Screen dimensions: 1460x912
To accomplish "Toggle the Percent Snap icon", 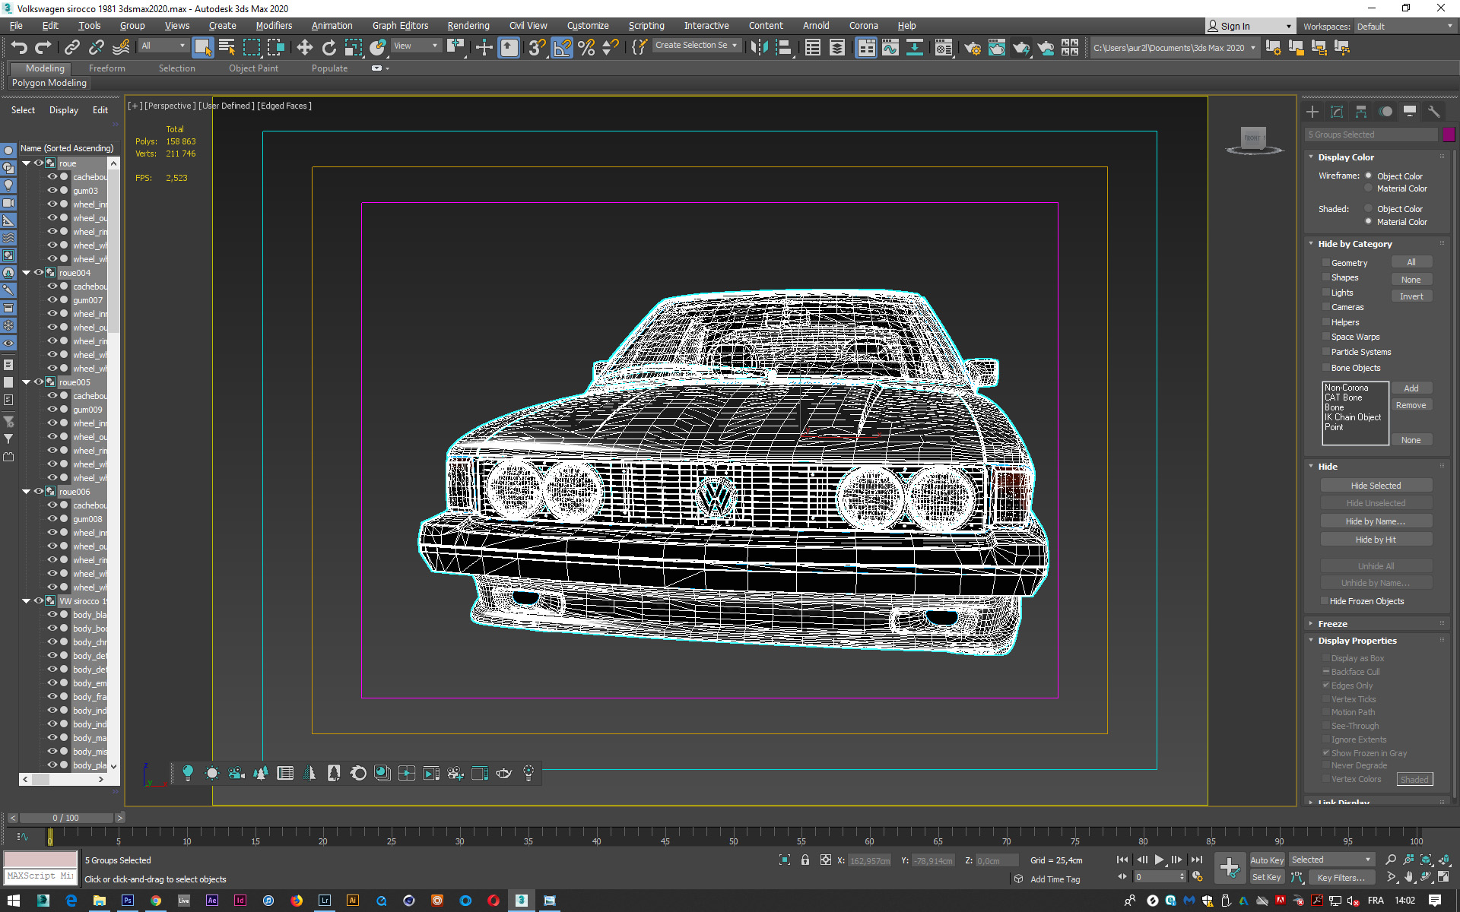I will click(x=586, y=48).
